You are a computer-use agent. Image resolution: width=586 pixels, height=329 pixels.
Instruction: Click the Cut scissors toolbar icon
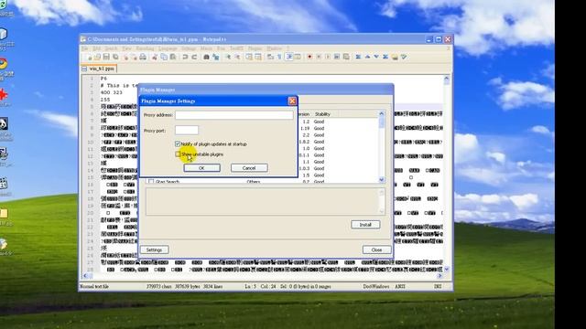[x=155, y=57]
